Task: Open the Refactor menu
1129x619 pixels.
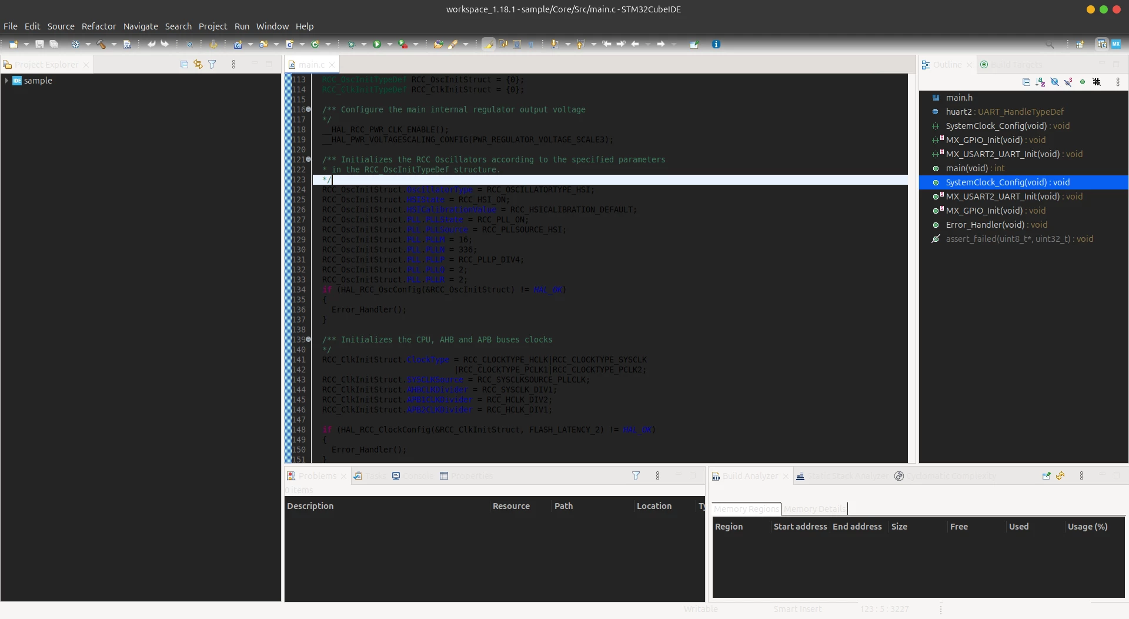Action: pyautogui.click(x=99, y=26)
